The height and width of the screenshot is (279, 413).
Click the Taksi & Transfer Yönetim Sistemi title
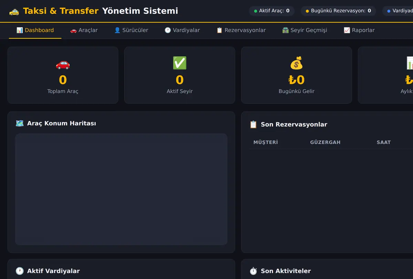(x=100, y=11)
